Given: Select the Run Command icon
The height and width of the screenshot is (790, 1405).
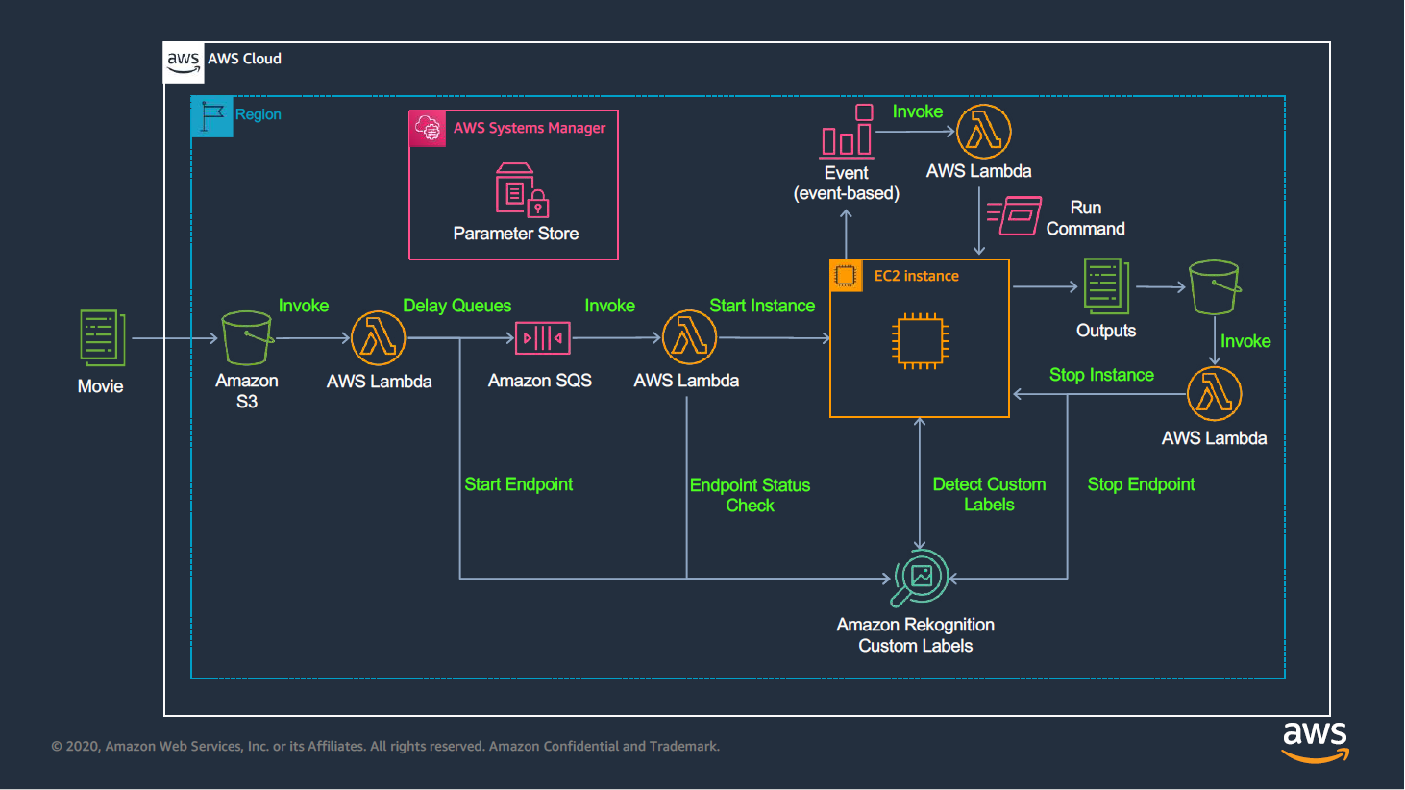Looking at the screenshot, I should pyautogui.click(x=1014, y=215).
